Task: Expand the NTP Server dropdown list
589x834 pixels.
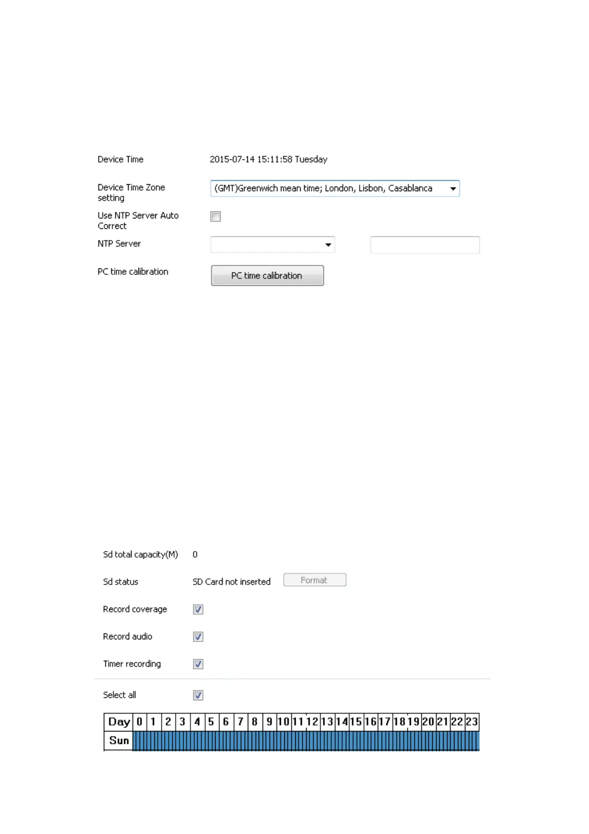Action: pos(328,245)
